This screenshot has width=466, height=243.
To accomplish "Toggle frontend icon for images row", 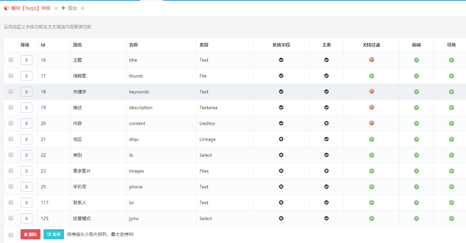I will point(416,171).
